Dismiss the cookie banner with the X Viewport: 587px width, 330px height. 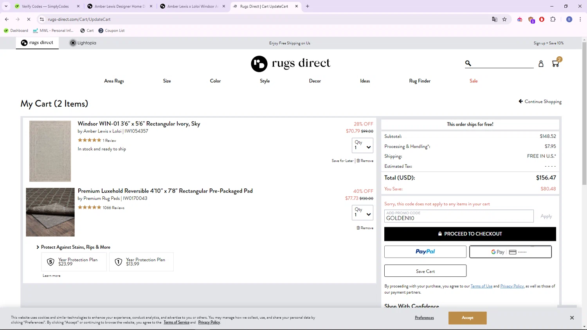[572, 318]
